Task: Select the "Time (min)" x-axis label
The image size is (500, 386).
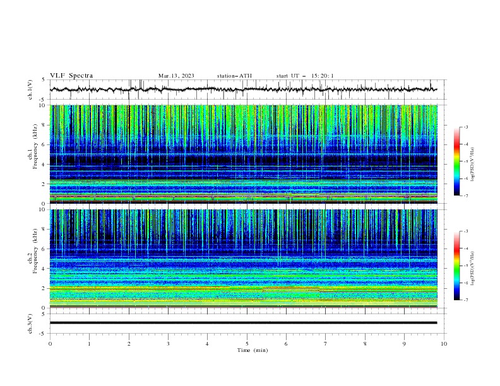Action: pos(253,350)
